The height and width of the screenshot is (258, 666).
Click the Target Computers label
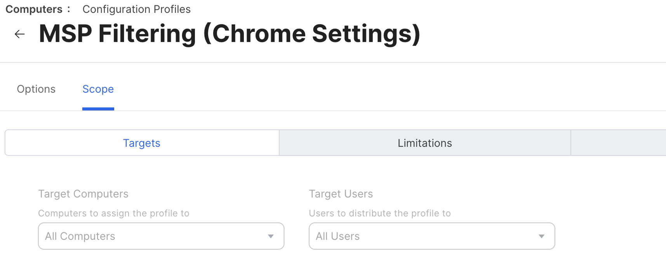(83, 194)
